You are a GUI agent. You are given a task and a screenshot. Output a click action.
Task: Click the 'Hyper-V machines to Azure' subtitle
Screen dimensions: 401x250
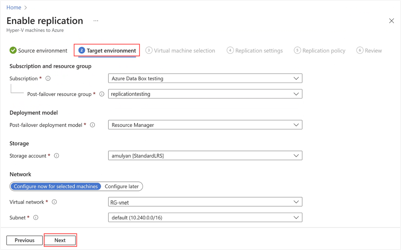(35, 30)
